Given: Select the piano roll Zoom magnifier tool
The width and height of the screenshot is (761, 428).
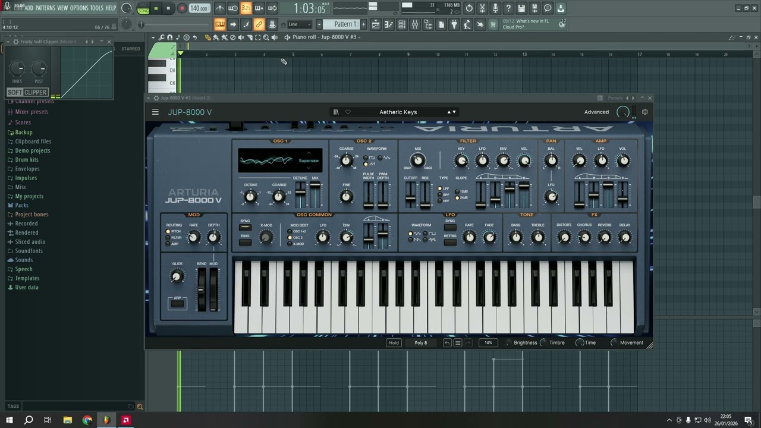Looking at the screenshot, I should coord(266,37).
